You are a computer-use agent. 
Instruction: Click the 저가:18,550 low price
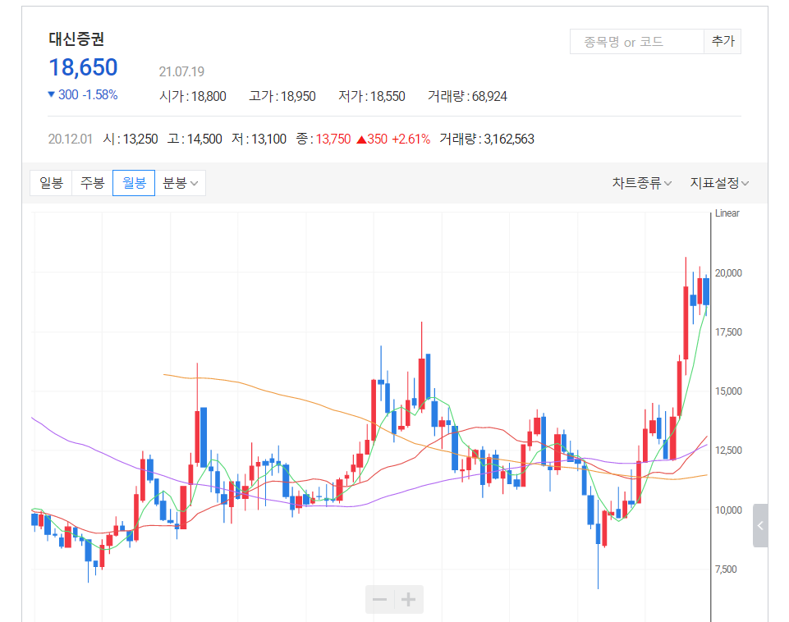coord(372,96)
